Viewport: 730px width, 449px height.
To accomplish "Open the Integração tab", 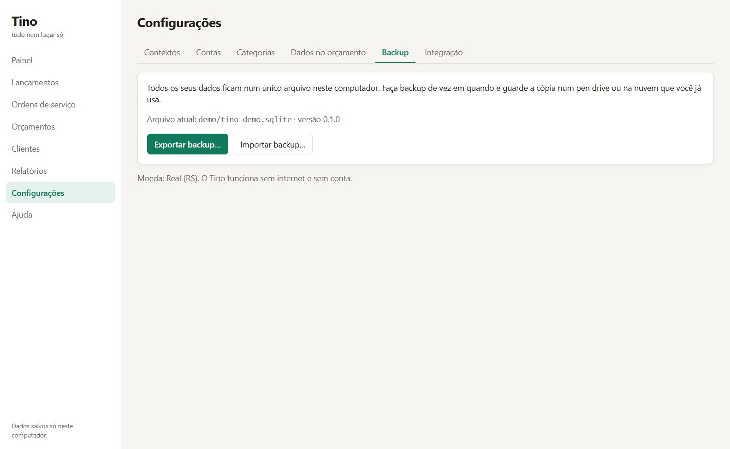I will click(x=444, y=53).
